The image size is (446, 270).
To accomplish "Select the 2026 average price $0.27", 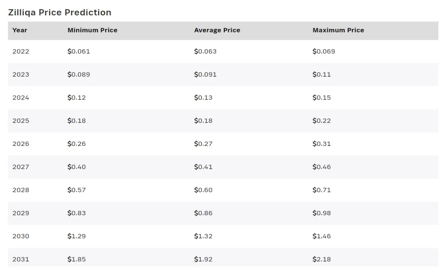I will (x=203, y=144).
